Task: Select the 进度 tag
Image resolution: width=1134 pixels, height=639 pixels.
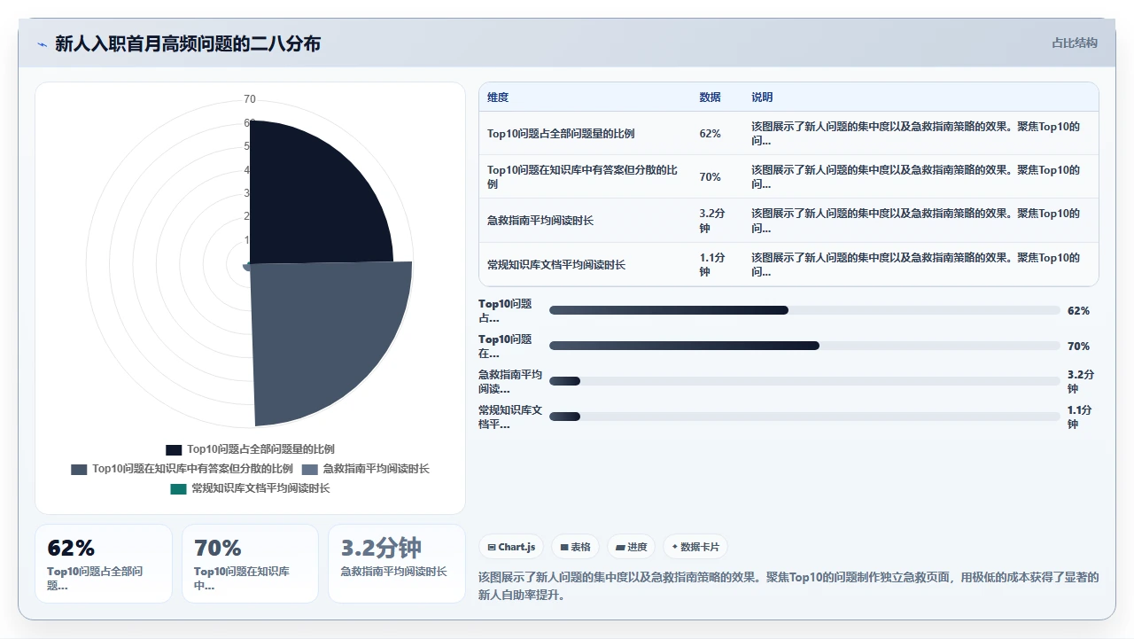Action: pos(632,547)
